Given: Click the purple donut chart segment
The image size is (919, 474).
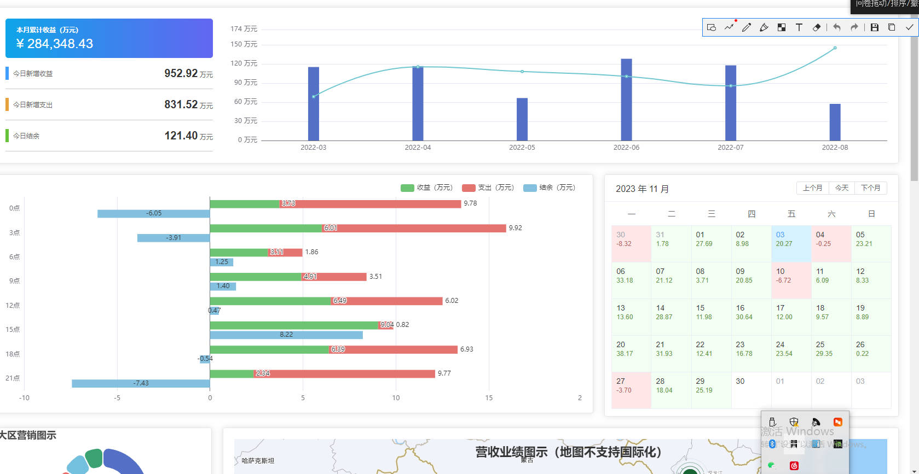Looking at the screenshot, I should click(124, 461).
